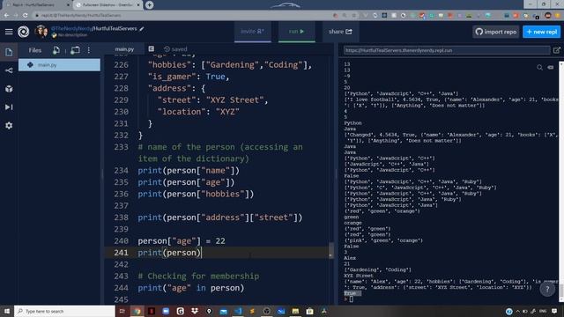Click the console prompt input

tap(351, 299)
